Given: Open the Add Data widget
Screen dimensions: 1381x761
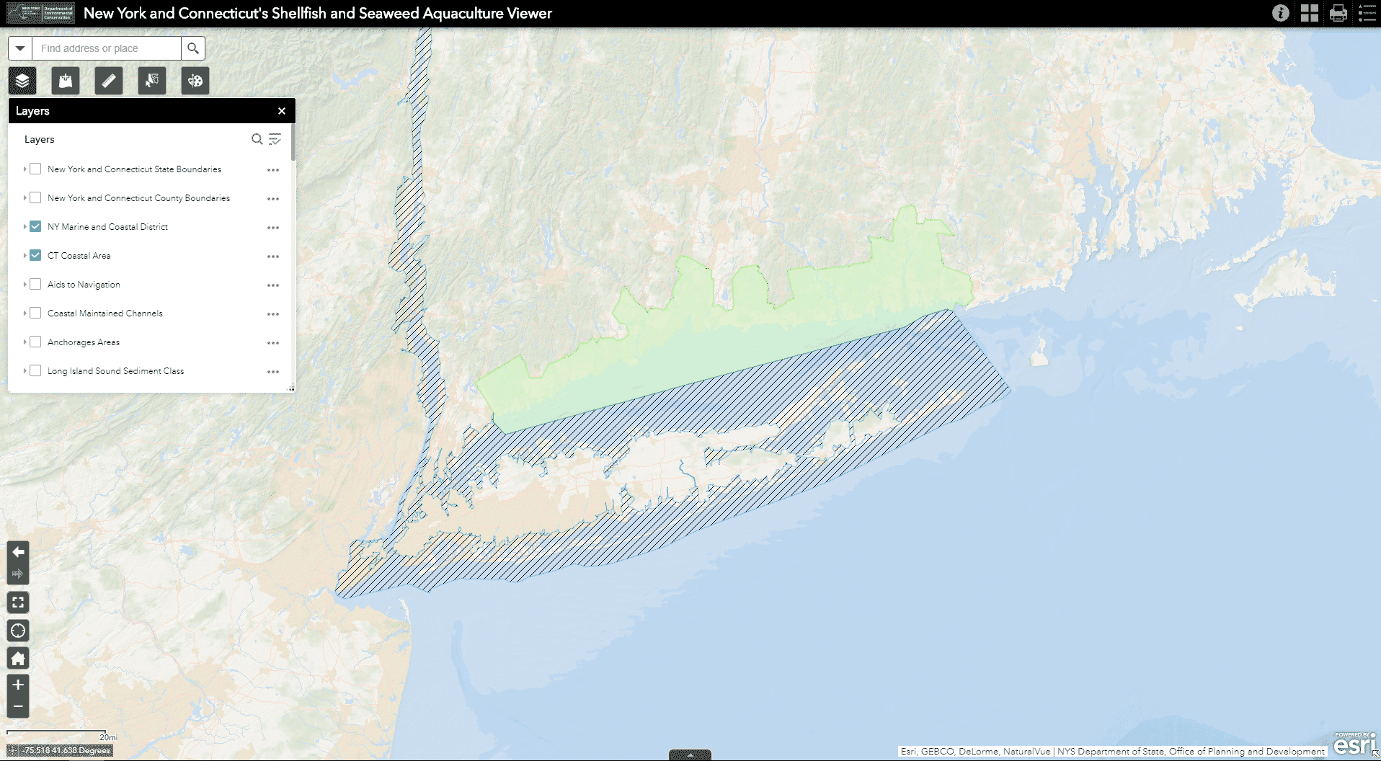Looking at the screenshot, I should pyautogui.click(x=65, y=81).
